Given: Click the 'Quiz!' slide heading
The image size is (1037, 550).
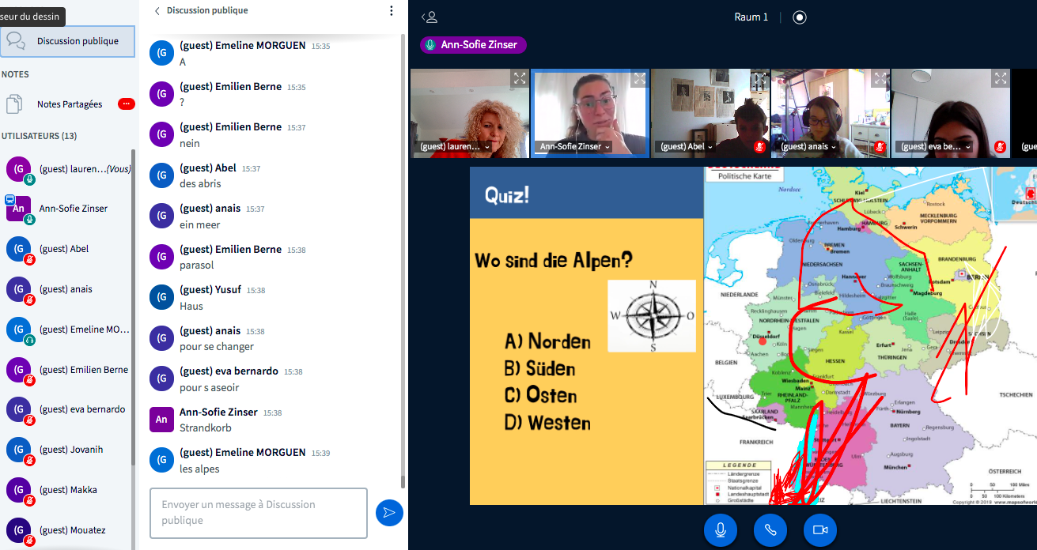Looking at the screenshot, I should click(506, 194).
